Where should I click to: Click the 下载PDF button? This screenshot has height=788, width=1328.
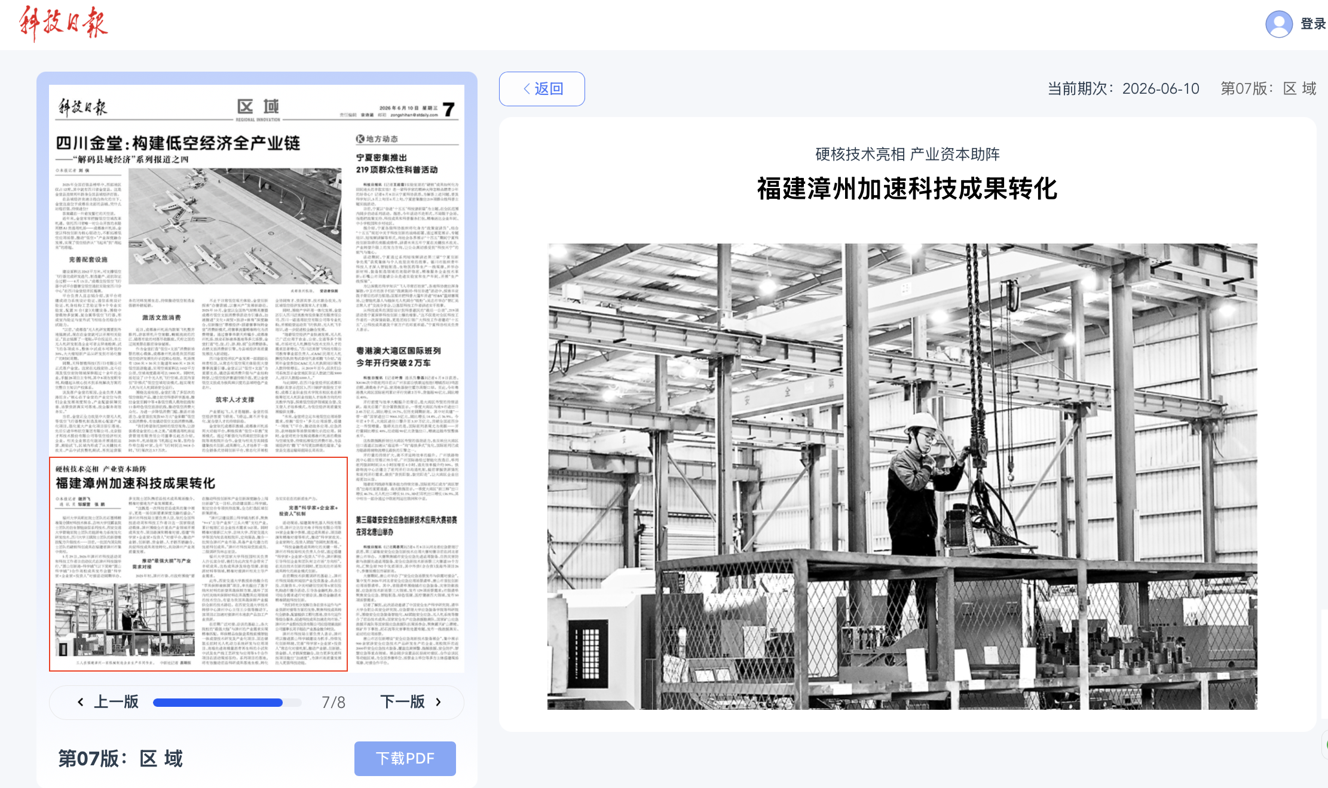click(x=405, y=759)
